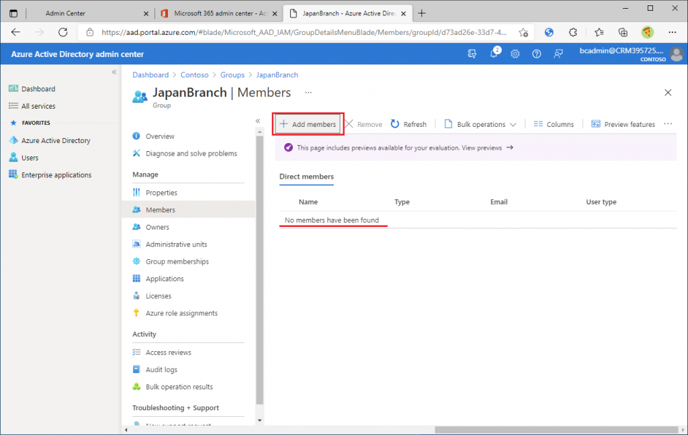The height and width of the screenshot is (435, 688).
Task: Open a new browser tab
Action: (422, 13)
